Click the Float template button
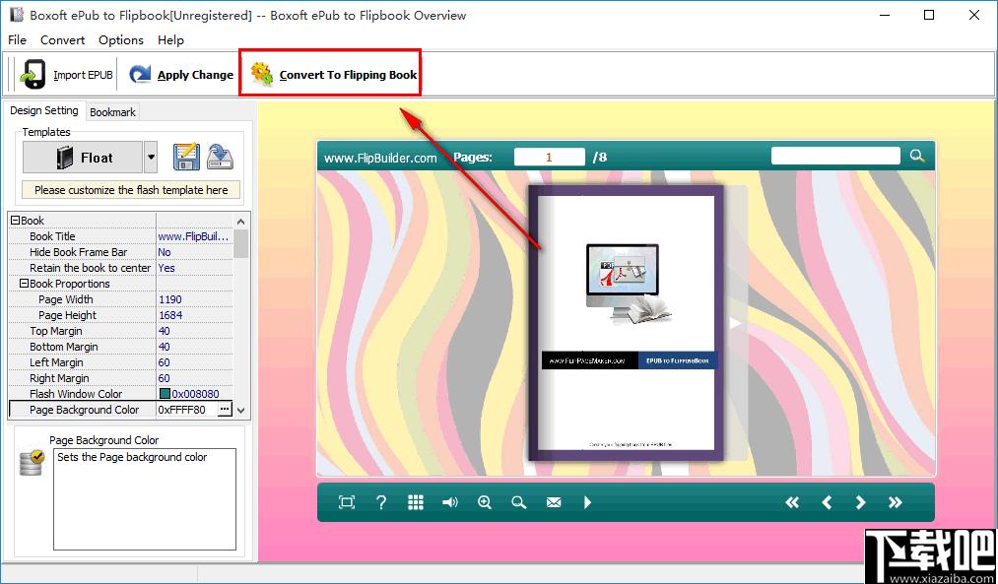This screenshot has width=998, height=584. [83, 158]
